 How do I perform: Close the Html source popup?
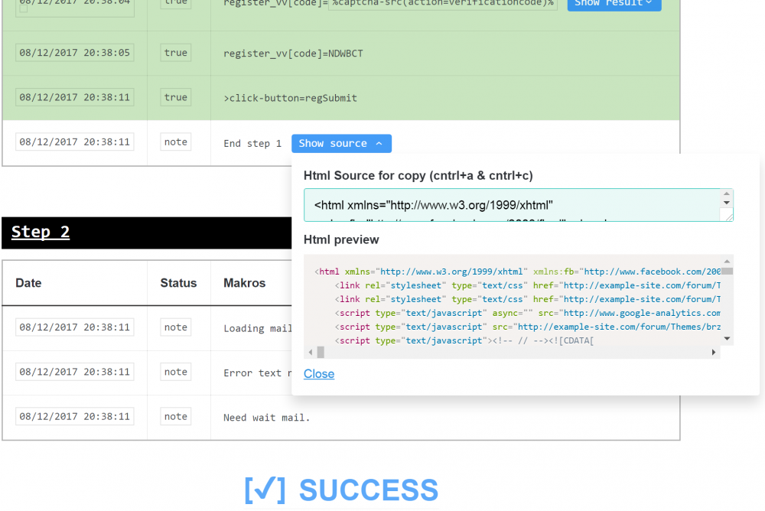[318, 374]
